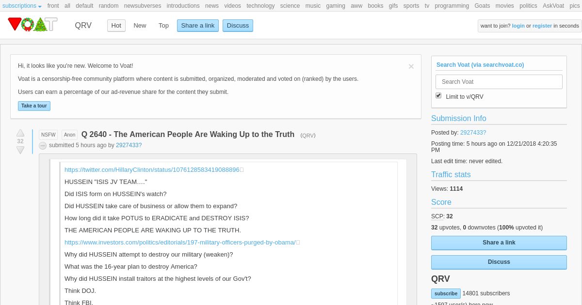
Task: Open the videos subverse link
Action: point(233,6)
